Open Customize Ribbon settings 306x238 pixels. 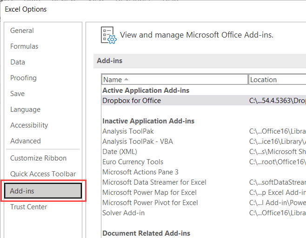click(38, 158)
